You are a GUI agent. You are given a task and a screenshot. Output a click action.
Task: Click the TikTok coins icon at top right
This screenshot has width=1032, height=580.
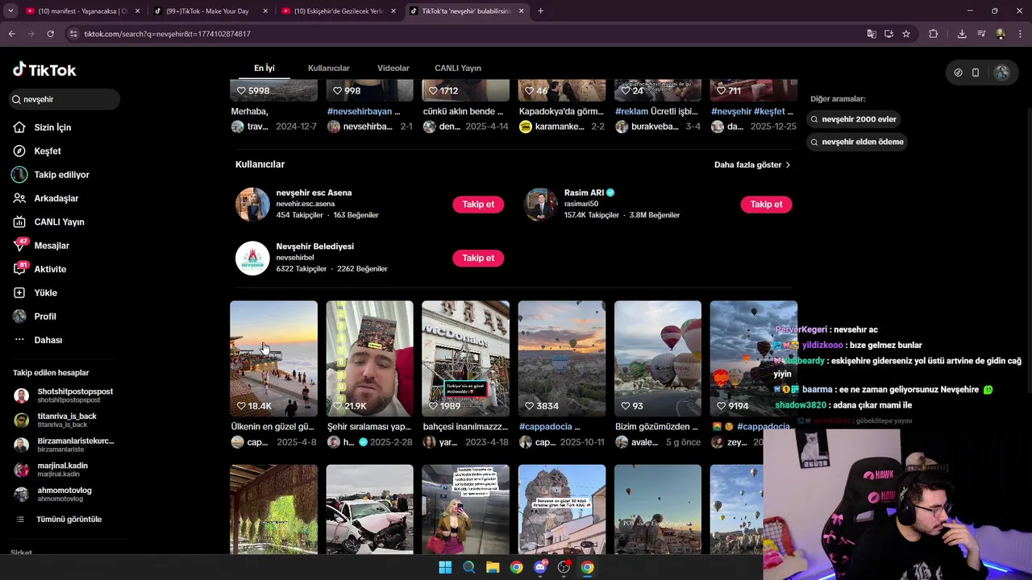958,72
